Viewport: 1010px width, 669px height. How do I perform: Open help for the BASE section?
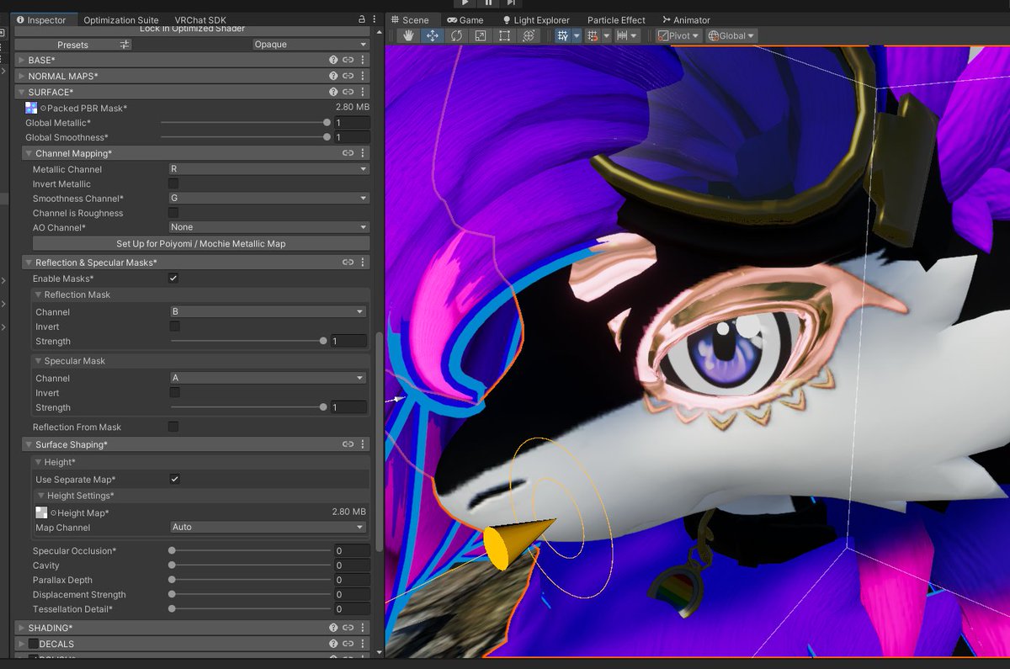(x=334, y=61)
